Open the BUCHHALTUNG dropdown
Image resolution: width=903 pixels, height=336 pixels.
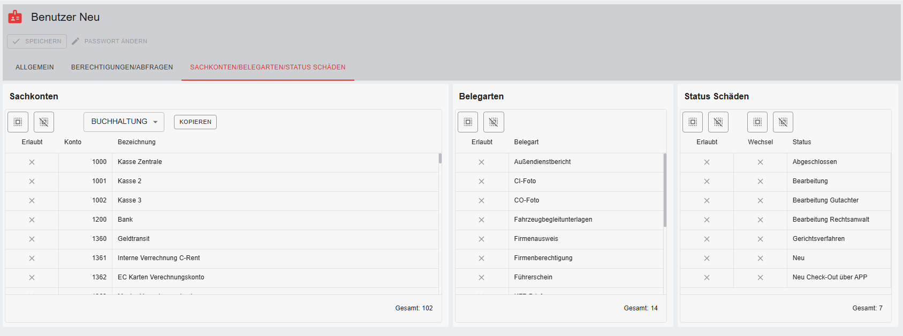pos(124,122)
